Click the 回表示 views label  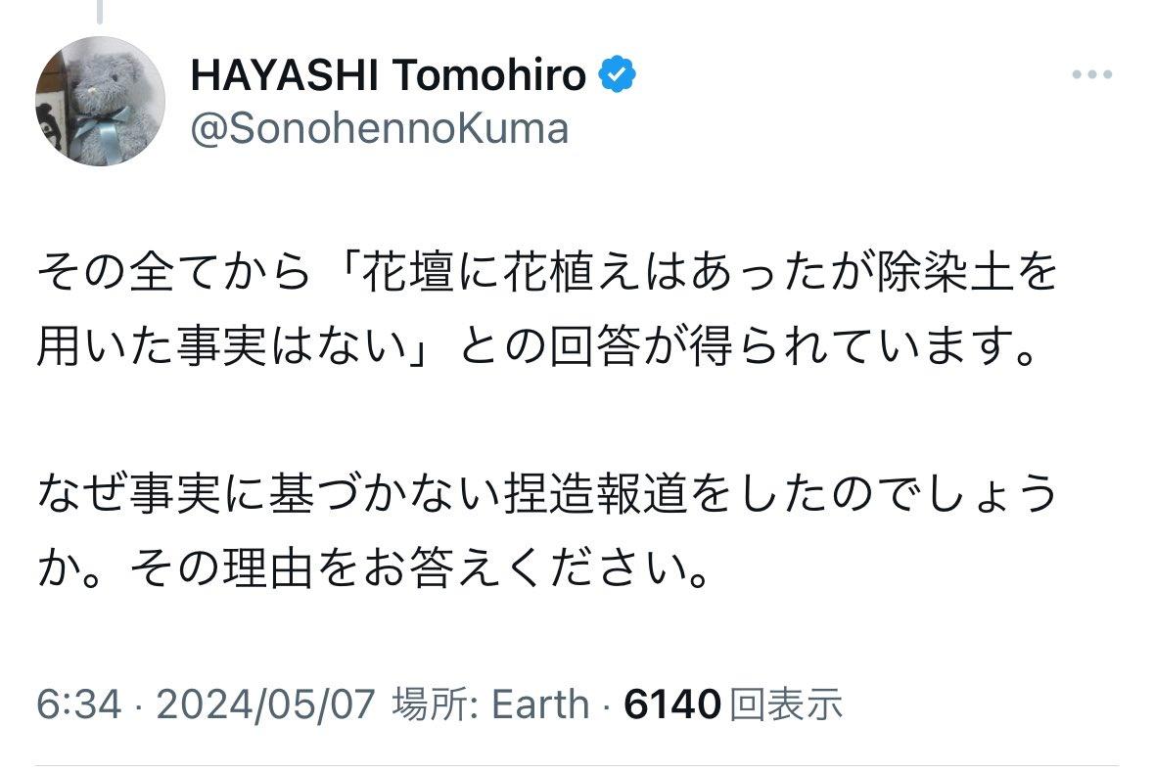[x=785, y=704]
